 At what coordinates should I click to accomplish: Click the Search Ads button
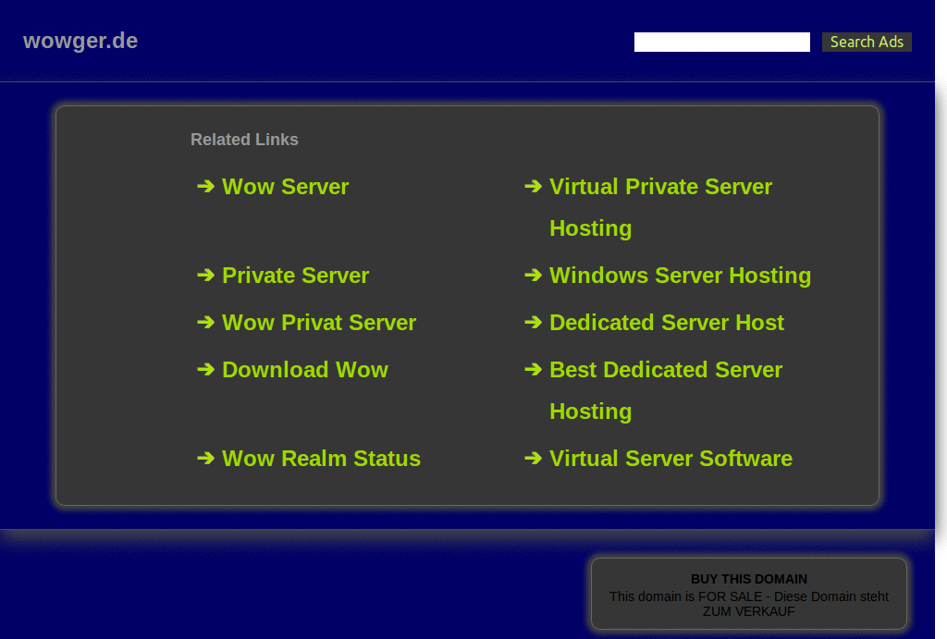[x=867, y=42]
